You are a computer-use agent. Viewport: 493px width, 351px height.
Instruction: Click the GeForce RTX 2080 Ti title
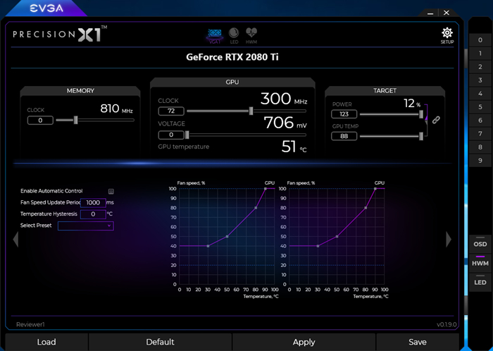232,57
